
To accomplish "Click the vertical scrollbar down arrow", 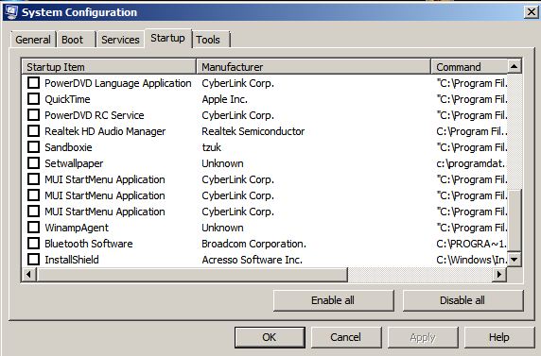I will 515,259.
